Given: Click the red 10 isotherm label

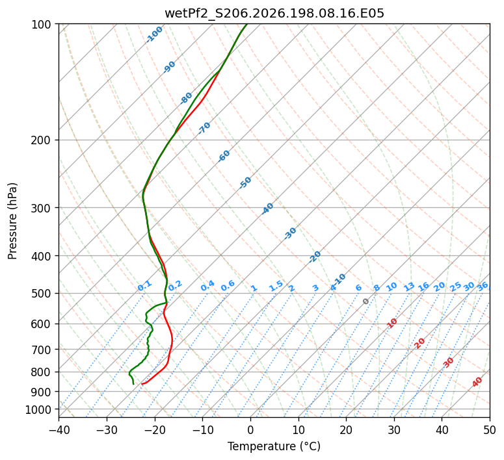Looking at the screenshot, I should [x=392, y=323].
